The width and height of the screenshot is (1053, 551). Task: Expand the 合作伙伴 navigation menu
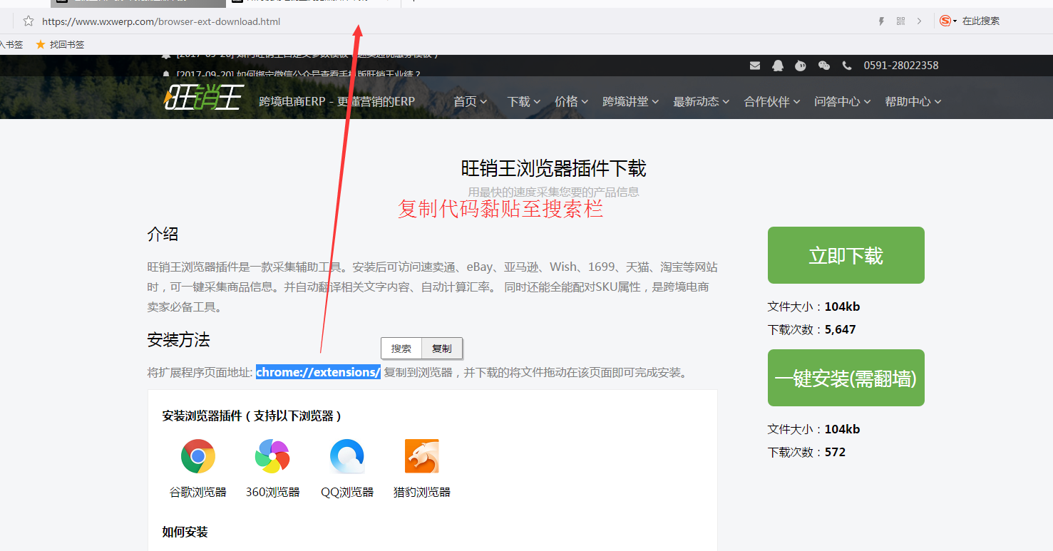pyautogui.click(x=772, y=102)
